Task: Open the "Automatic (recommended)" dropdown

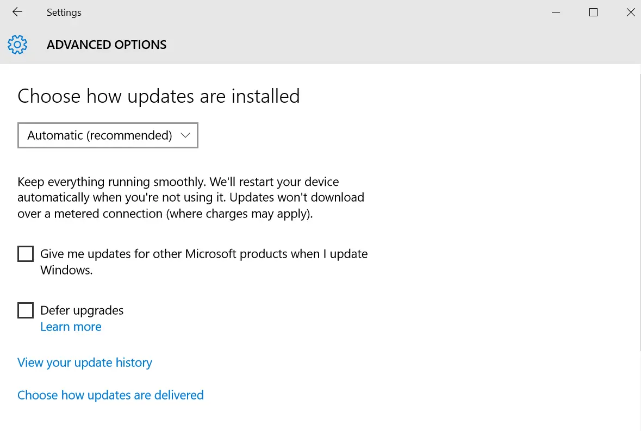Action: [107, 135]
